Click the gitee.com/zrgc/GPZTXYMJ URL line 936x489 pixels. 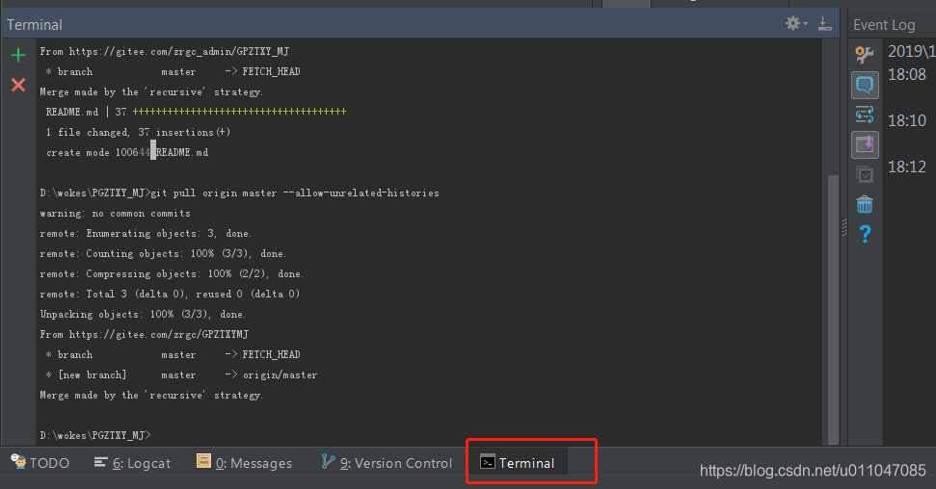(145, 334)
